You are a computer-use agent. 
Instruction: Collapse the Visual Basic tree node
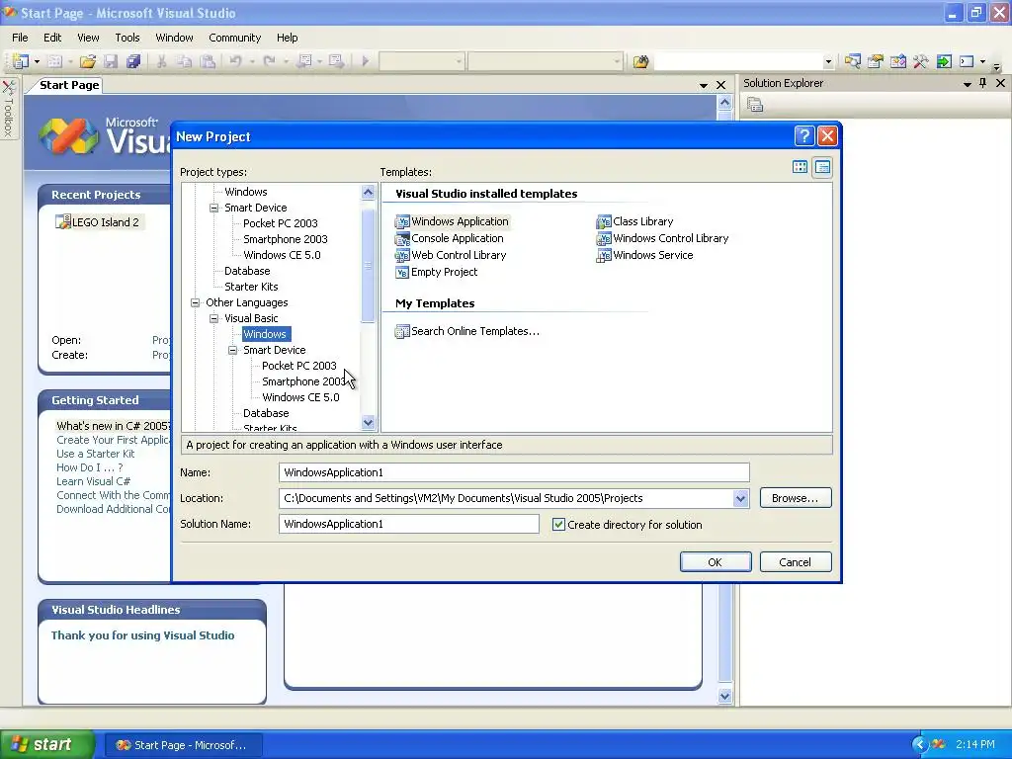click(x=213, y=318)
